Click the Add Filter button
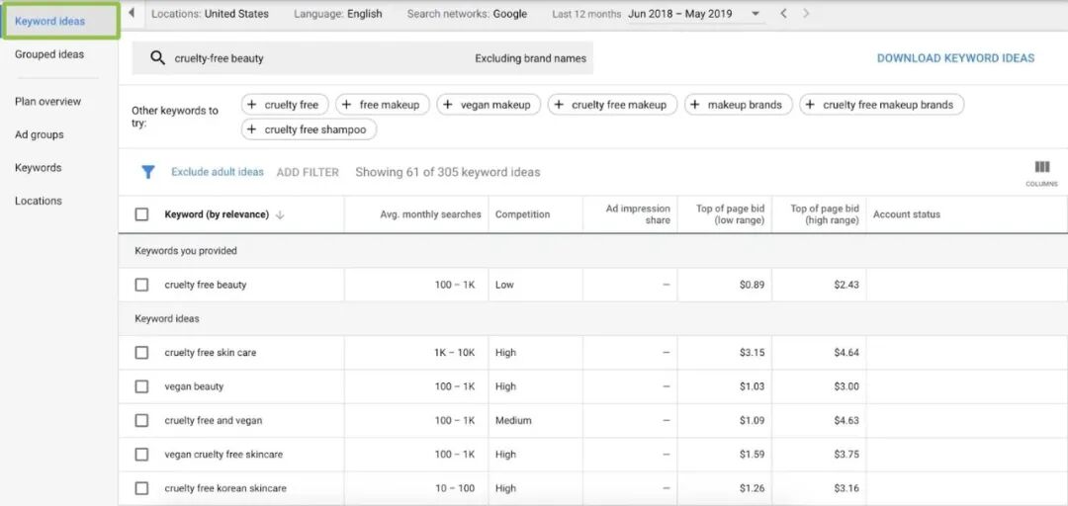 [308, 172]
